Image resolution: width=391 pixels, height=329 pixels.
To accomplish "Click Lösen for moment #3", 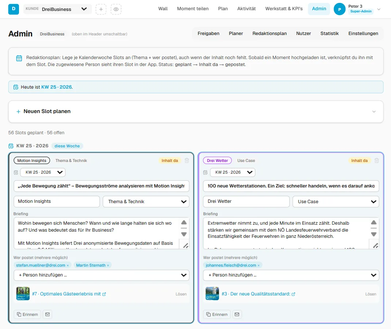I will pyautogui.click(x=371, y=294).
